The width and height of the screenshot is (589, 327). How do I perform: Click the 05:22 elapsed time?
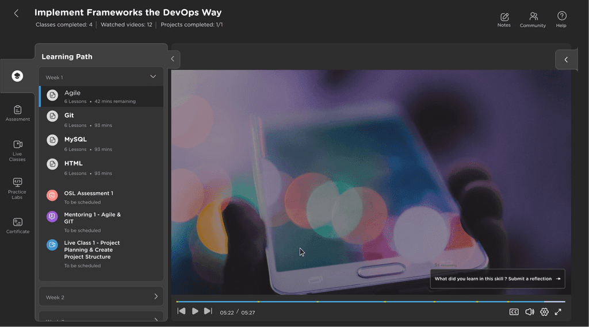click(227, 313)
